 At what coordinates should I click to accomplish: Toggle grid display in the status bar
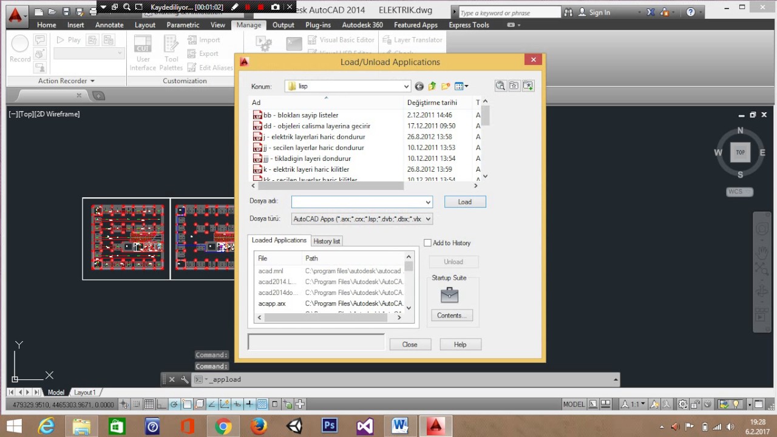[149, 404]
